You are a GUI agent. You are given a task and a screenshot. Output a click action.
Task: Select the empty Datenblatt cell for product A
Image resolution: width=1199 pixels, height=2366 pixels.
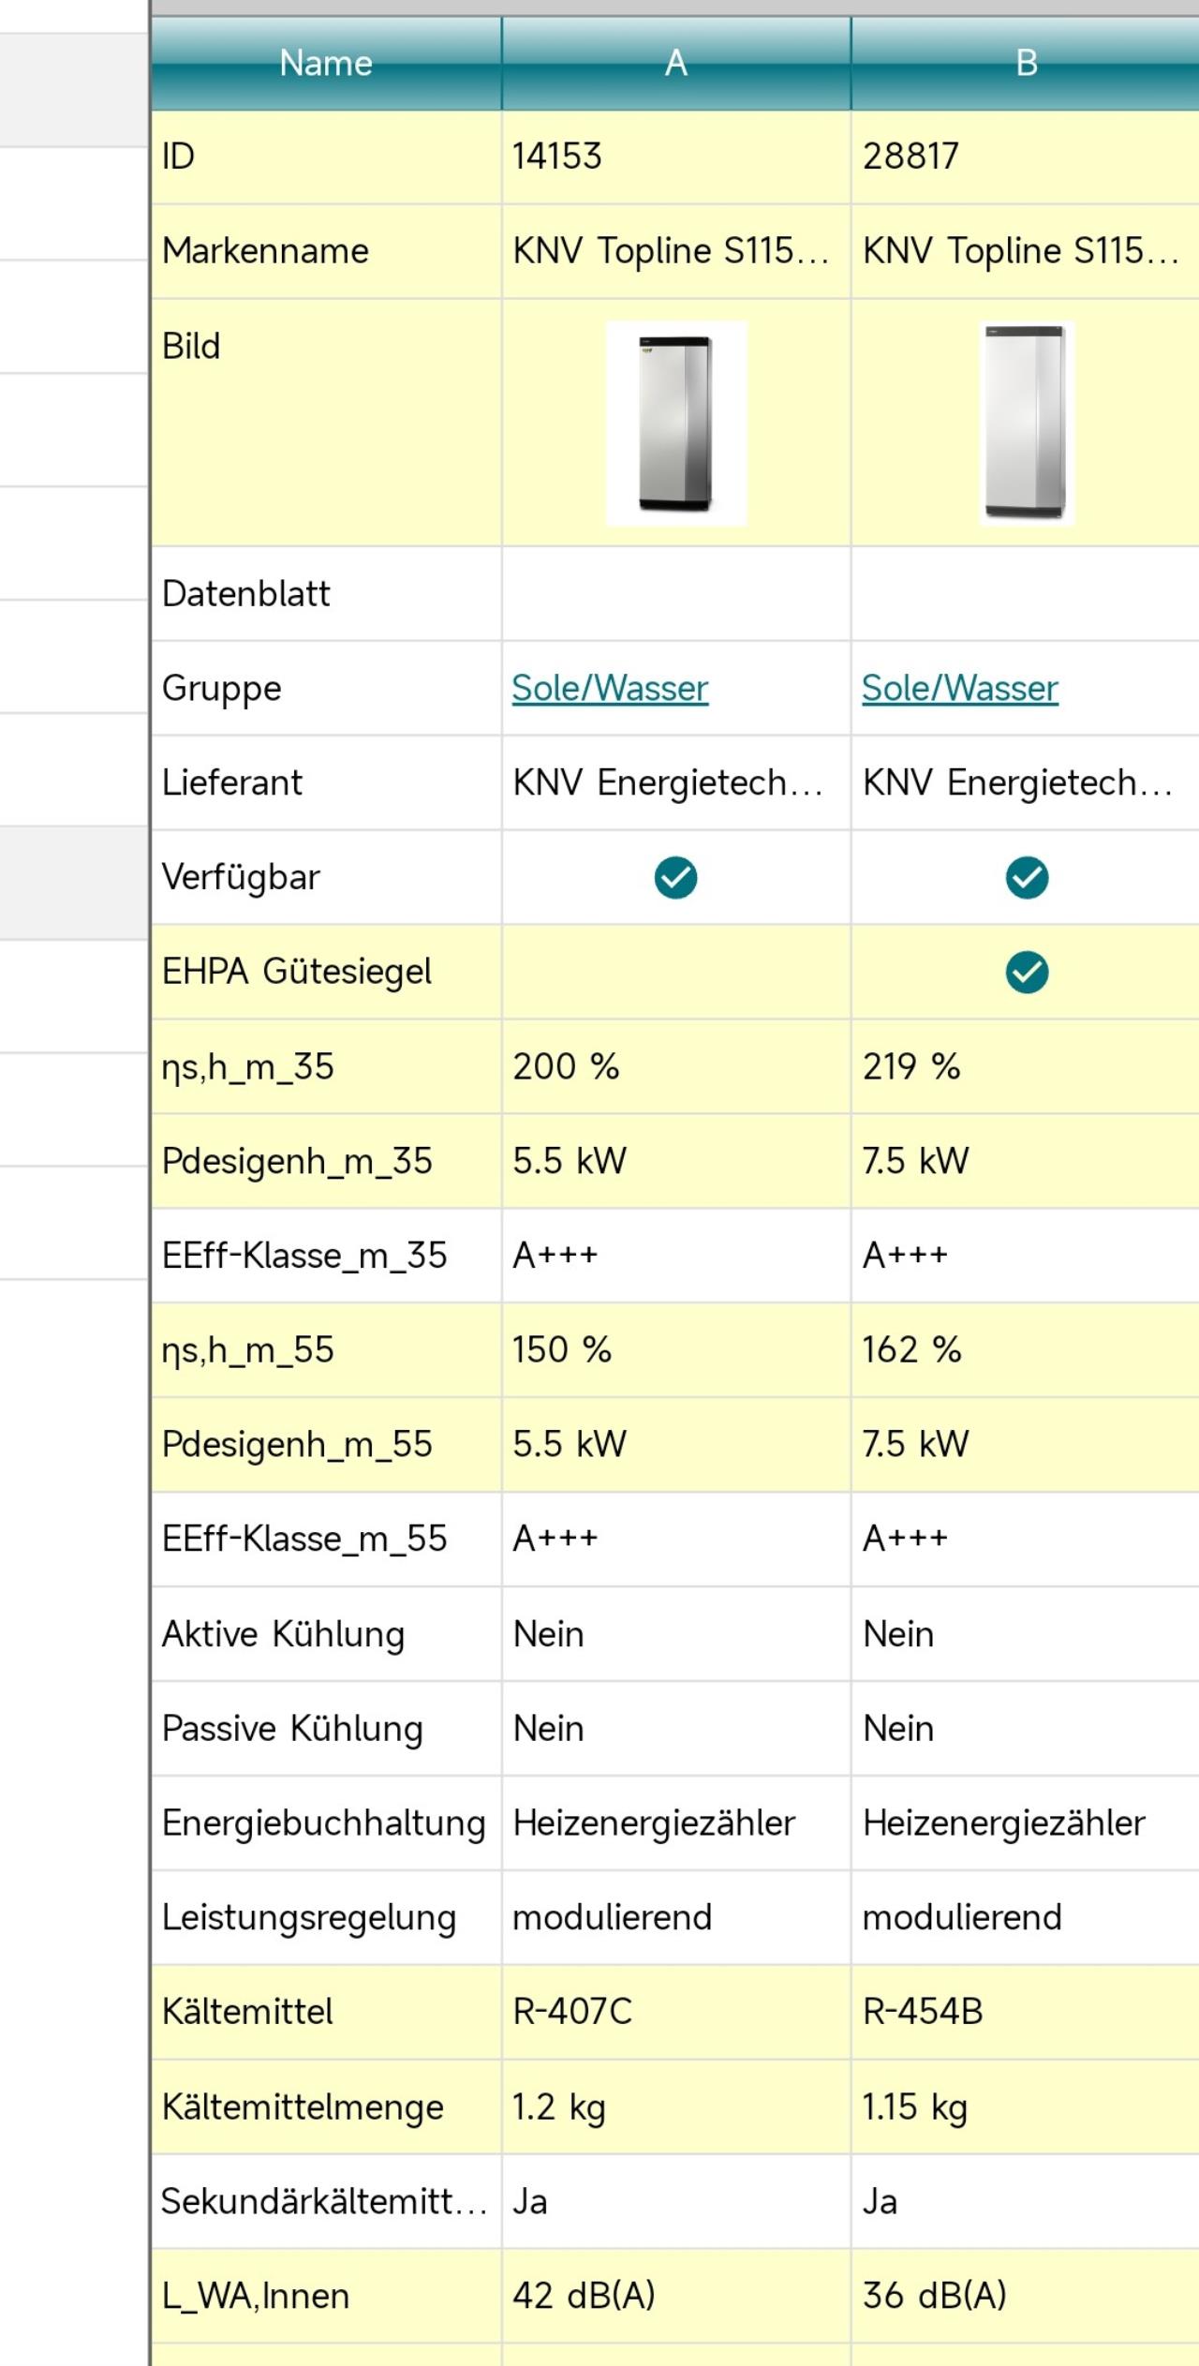tap(676, 594)
